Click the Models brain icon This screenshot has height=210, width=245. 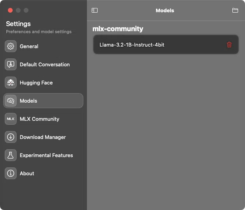11,101
